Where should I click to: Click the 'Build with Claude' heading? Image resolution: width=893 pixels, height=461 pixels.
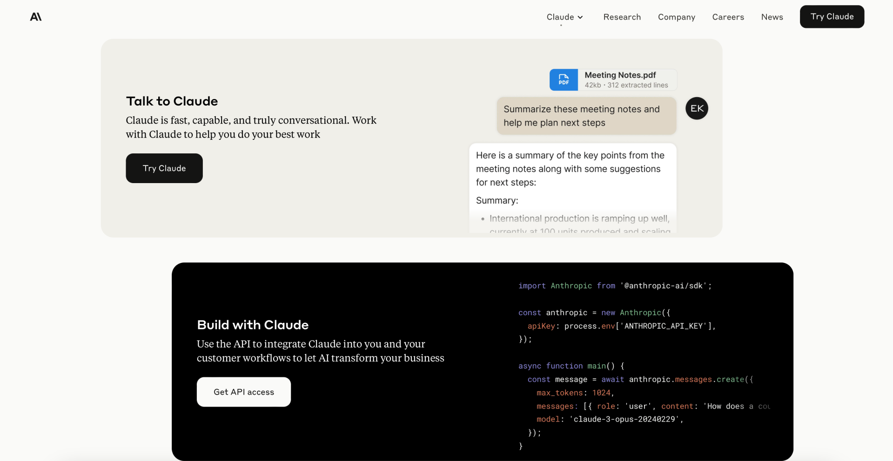(253, 325)
